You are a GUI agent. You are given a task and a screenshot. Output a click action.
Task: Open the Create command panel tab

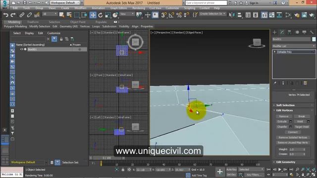click(274, 32)
